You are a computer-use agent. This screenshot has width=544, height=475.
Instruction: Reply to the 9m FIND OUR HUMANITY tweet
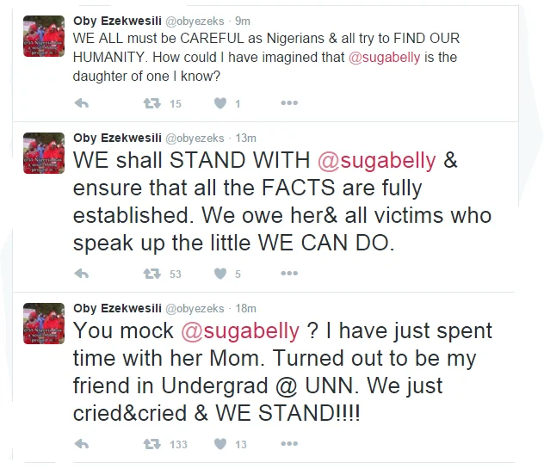[x=82, y=103]
